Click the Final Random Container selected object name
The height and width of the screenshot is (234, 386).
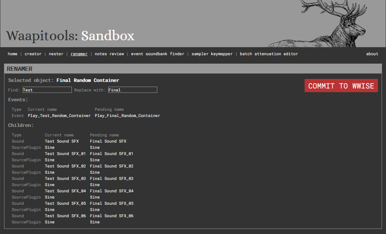[x=88, y=80]
